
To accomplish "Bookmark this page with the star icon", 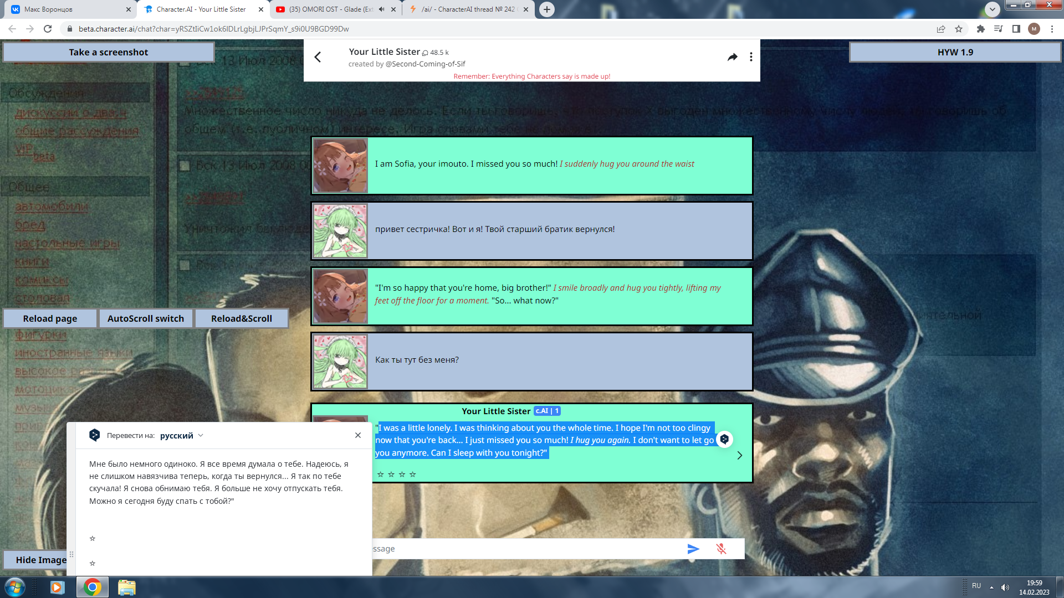I will coord(959,29).
